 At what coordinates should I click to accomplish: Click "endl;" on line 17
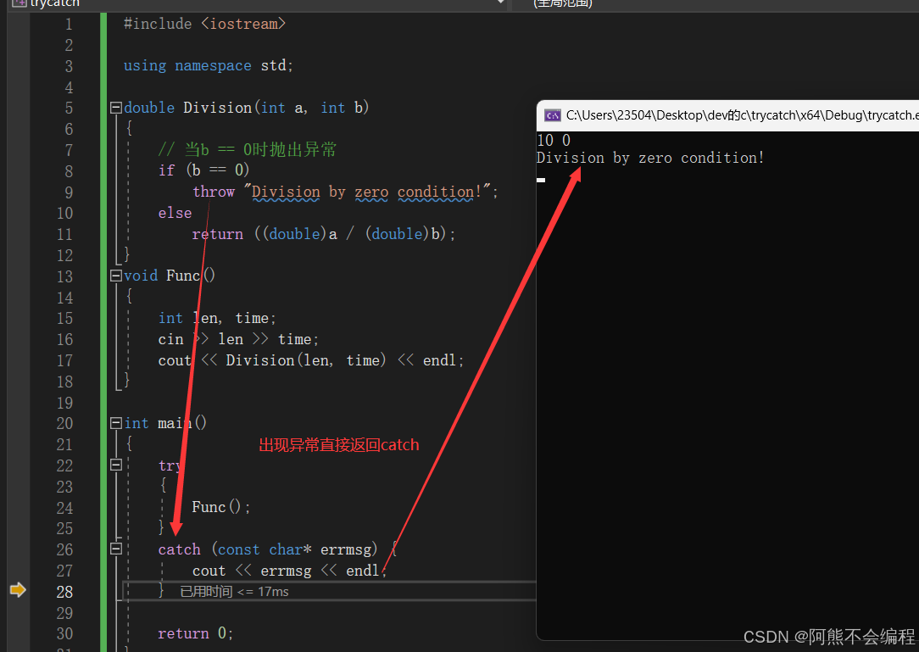pyautogui.click(x=443, y=360)
